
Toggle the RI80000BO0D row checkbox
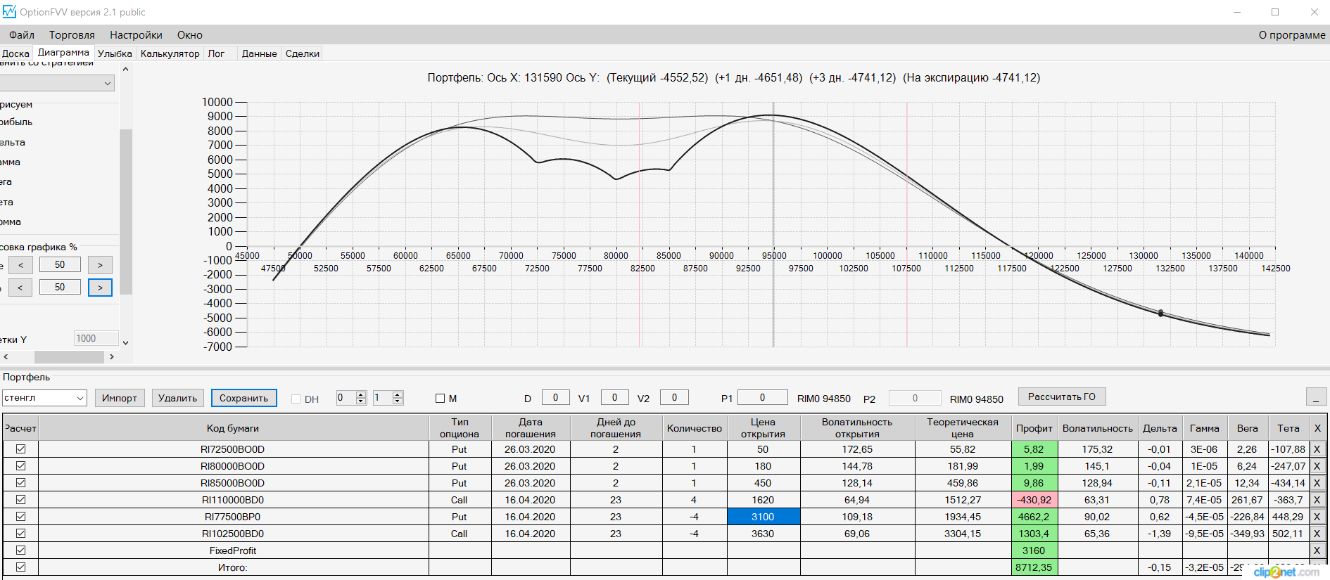[x=20, y=466]
